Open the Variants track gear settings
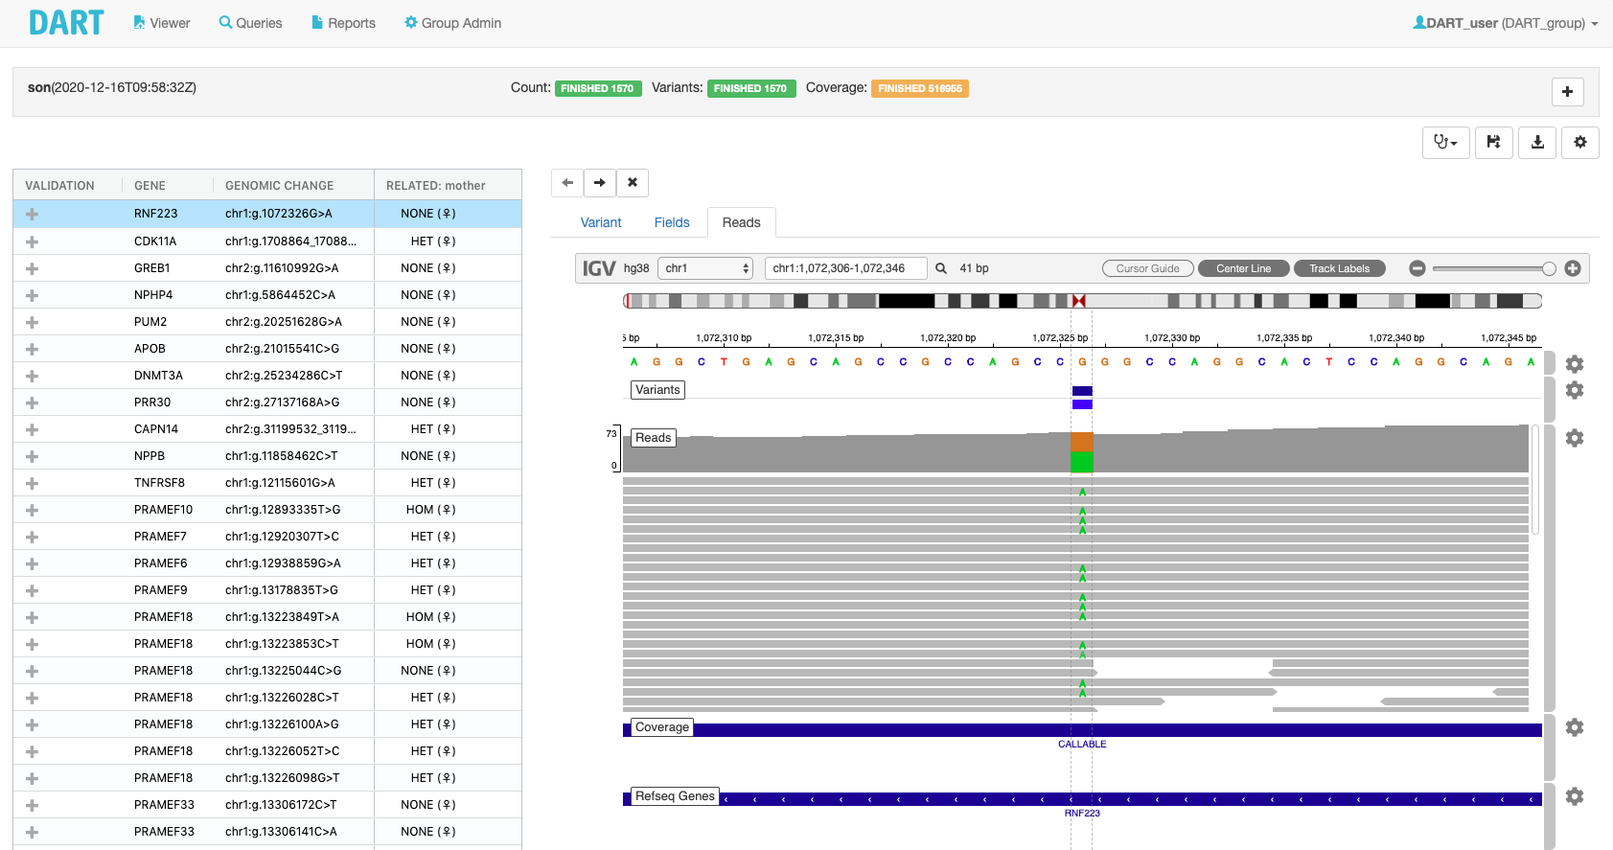The width and height of the screenshot is (1613, 850). (x=1575, y=390)
